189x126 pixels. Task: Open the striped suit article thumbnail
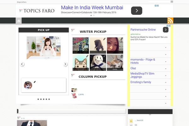pyautogui.click(x=32, y=123)
